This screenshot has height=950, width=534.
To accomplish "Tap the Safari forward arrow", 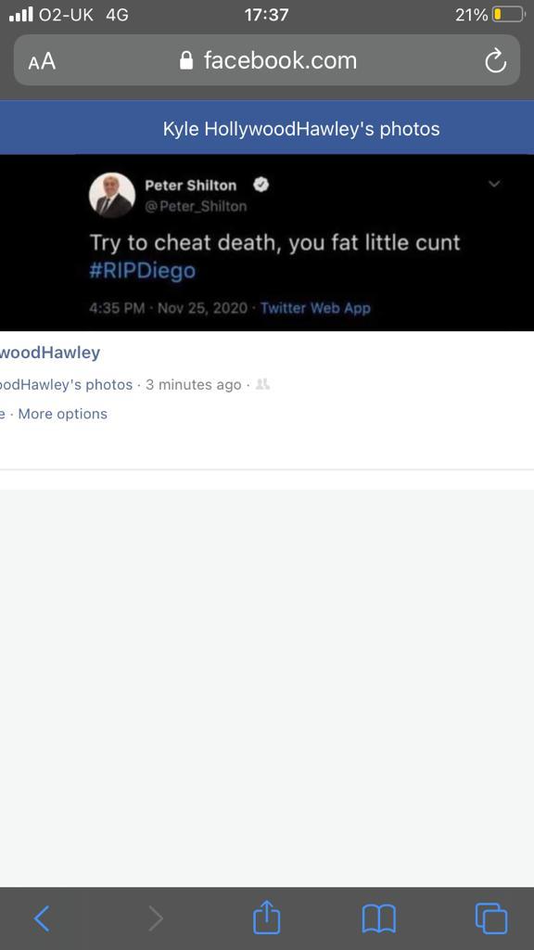I will [x=156, y=918].
